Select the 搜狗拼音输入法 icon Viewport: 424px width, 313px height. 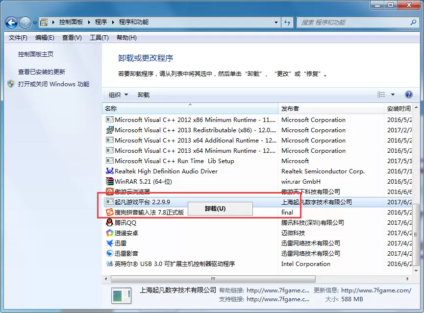[109, 212]
